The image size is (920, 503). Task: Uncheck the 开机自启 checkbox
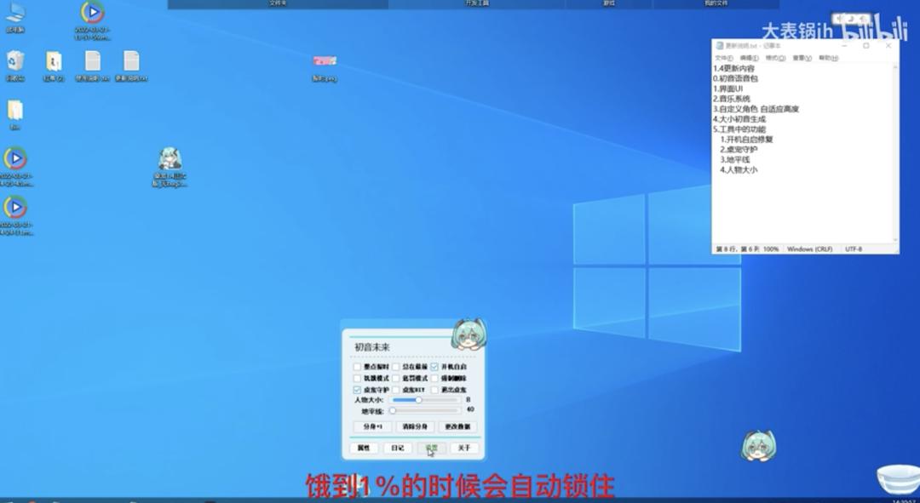point(434,367)
